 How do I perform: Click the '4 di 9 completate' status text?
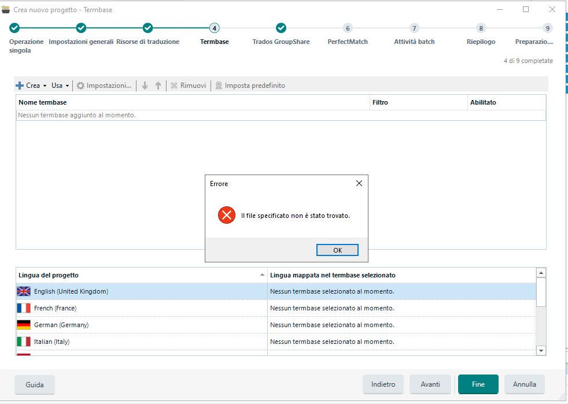coord(528,61)
